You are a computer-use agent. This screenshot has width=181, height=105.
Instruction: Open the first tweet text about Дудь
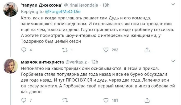[x=97, y=30]
